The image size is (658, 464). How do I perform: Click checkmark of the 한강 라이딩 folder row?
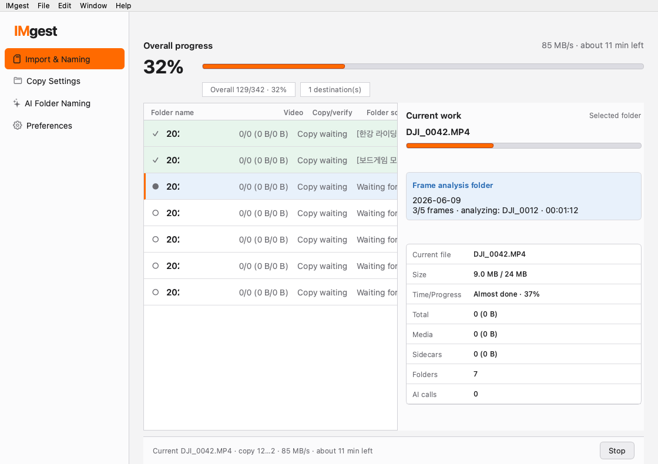point(156,134)
